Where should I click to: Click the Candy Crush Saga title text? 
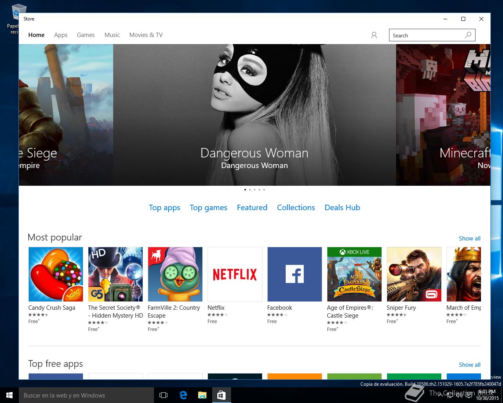click(52, 308)
